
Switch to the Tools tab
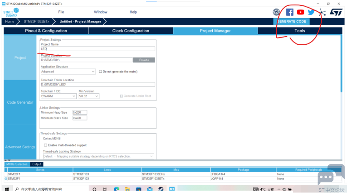[300, 31]
